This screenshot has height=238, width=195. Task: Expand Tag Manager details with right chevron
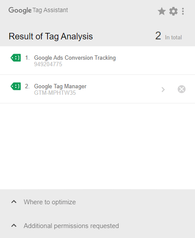point(163,90)
